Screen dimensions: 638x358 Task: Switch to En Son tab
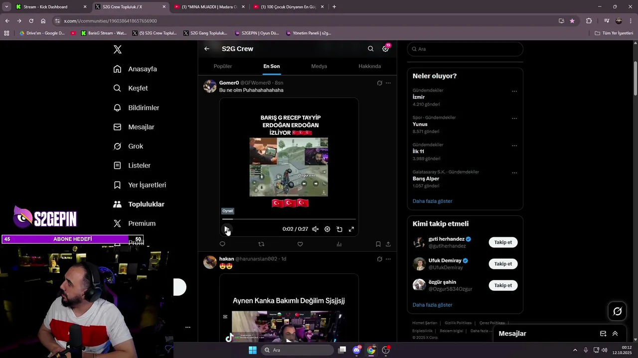(272, 66)
